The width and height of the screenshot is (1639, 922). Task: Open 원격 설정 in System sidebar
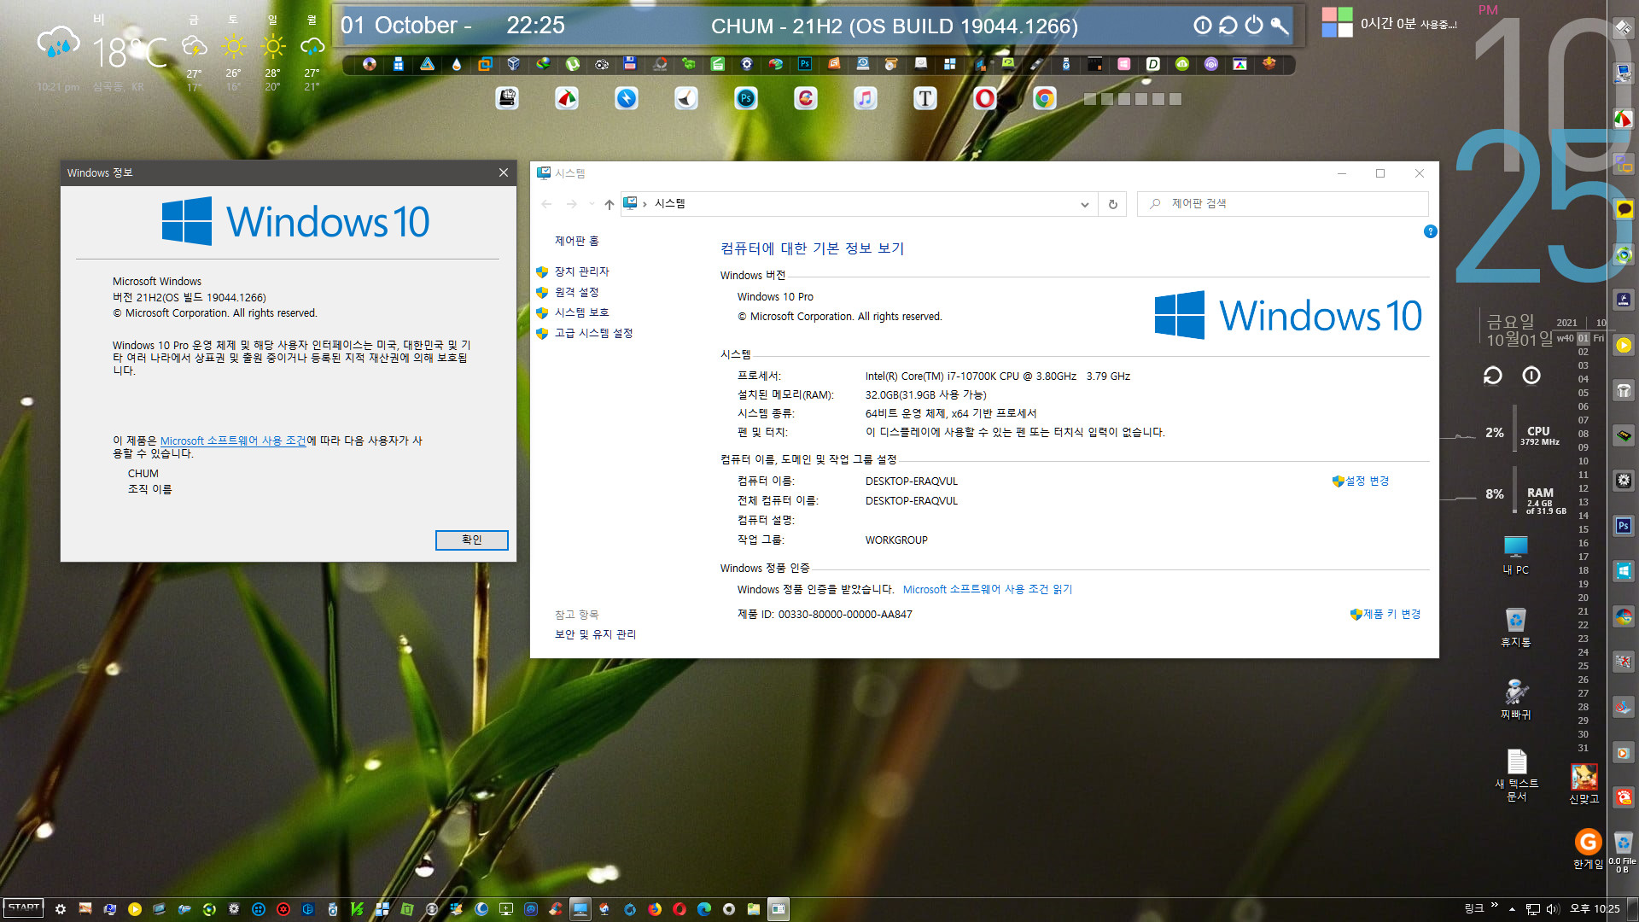click(576, 292)
